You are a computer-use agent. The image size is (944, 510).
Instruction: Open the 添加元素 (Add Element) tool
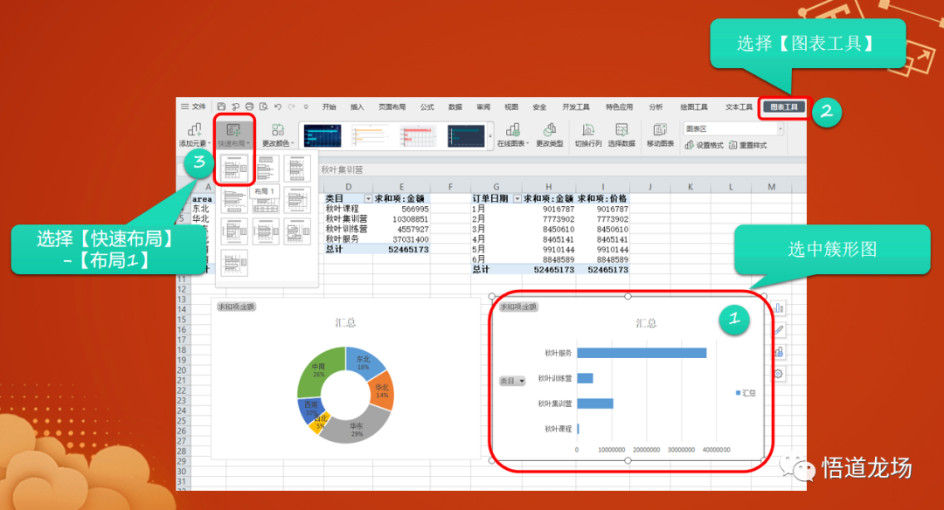pyautogui.click(x=194, y=134)
